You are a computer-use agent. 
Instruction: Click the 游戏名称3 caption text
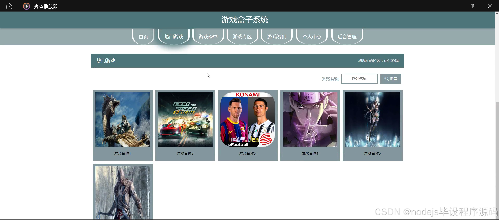(247, 153)
